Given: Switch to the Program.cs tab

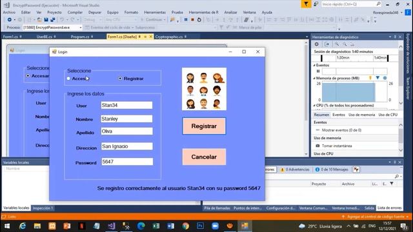Looking at the screenshot, I should [x=80, y=37].
